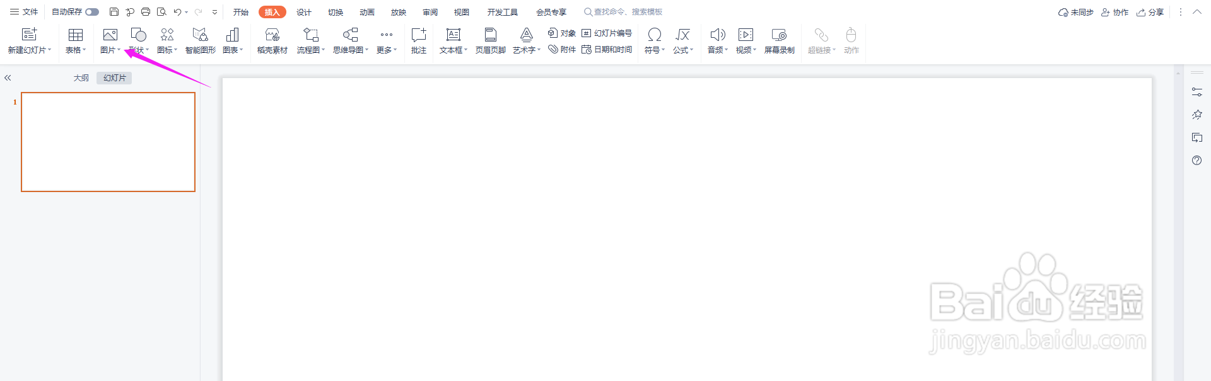Image resolution: width=1211 pixels, height=381 pixels.
Task: Open the 文件 menu
Action: [x=24, y=12]
